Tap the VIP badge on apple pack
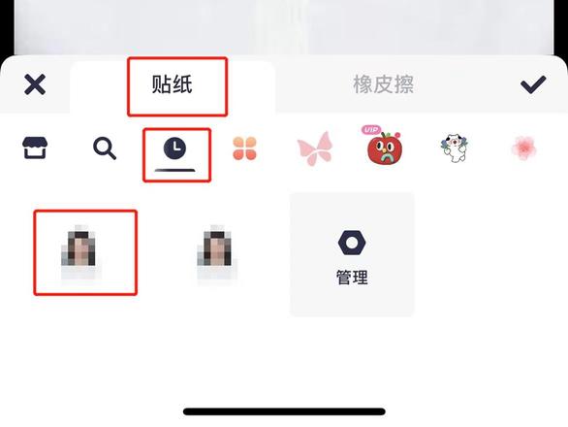Image resolution: width=568 pixels, height=427 pixels. (x=370, y=129)
